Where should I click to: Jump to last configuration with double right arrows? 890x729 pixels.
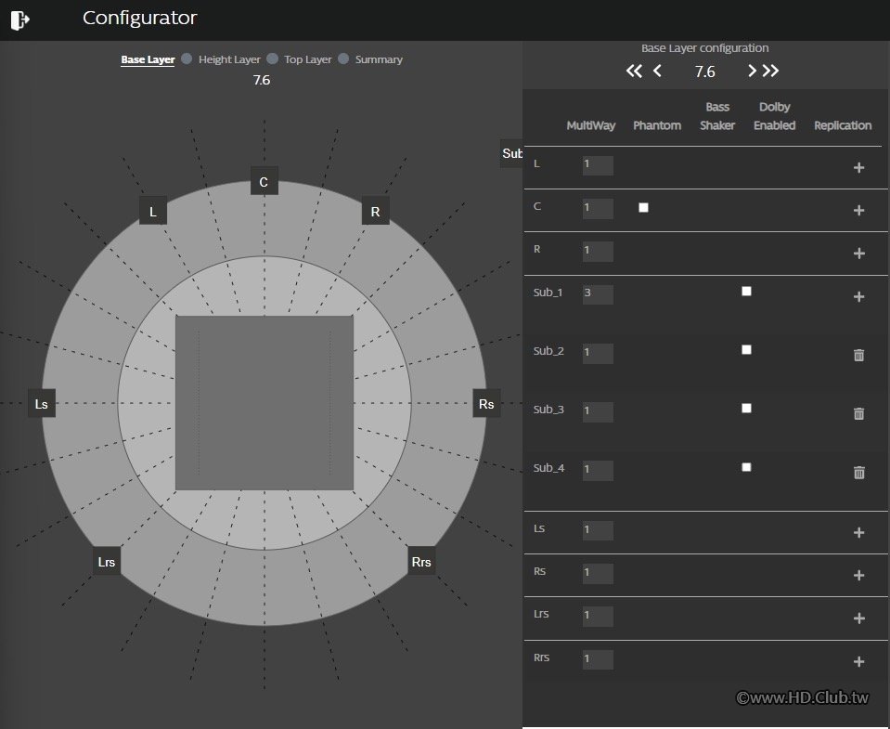click(771, 72)
